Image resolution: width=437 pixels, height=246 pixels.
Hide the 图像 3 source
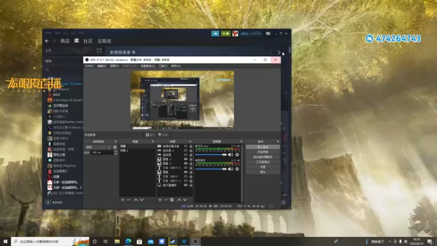tap(186, 159)
